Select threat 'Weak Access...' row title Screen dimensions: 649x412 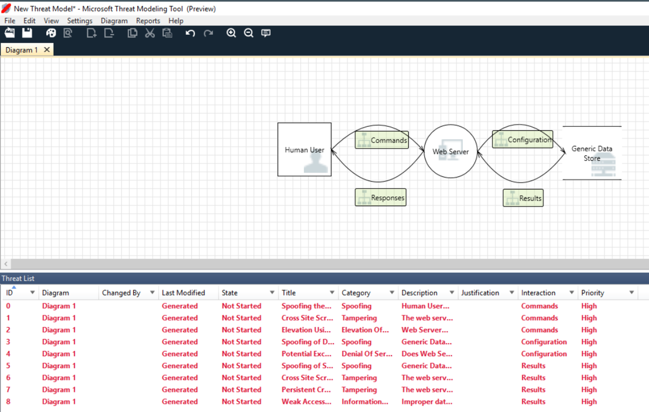coord(306,402)
